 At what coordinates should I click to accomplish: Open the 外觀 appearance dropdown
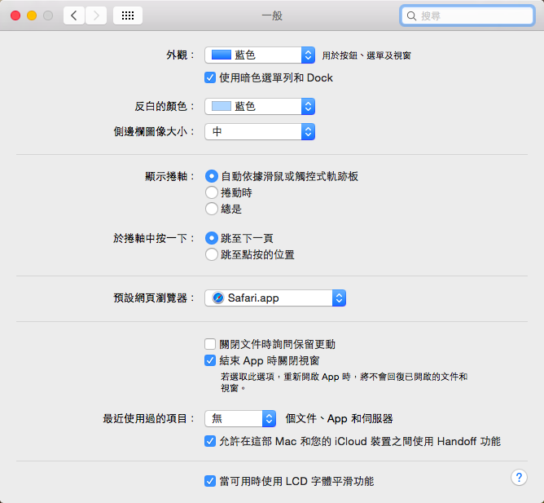tap(260, 55)
